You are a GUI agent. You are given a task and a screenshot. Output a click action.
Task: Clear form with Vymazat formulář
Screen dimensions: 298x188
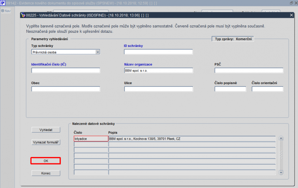[x=46, y=142]
